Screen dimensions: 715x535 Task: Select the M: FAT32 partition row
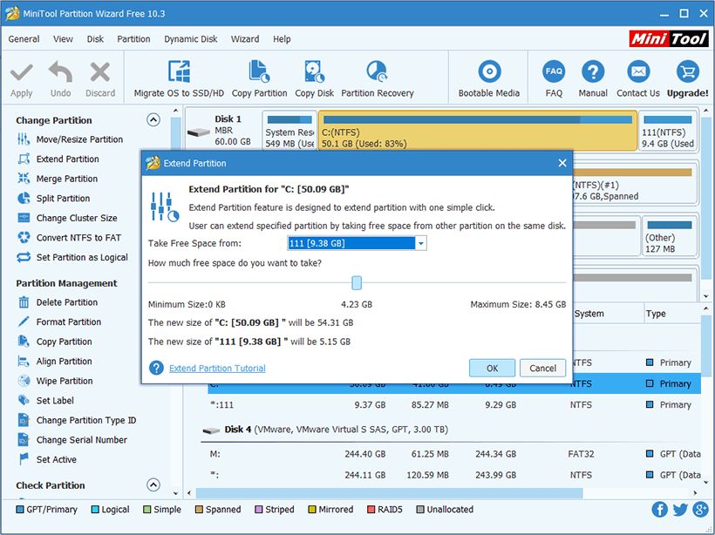tap(454, 454)
